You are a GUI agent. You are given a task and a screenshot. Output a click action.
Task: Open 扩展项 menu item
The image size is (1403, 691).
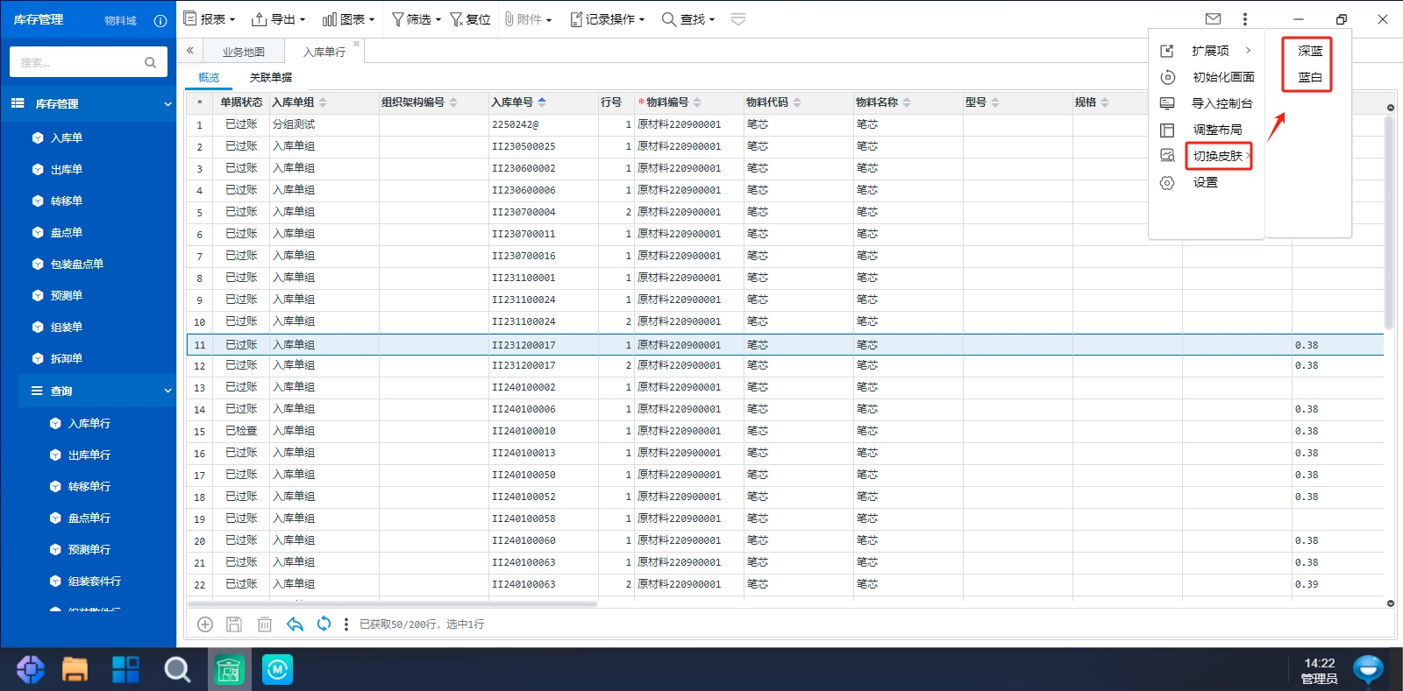1207,51
